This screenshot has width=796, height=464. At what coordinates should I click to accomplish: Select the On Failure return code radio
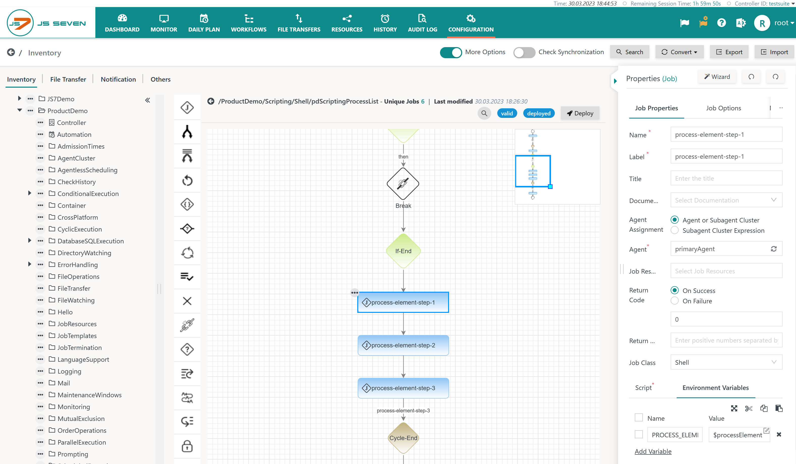point(674,301)
